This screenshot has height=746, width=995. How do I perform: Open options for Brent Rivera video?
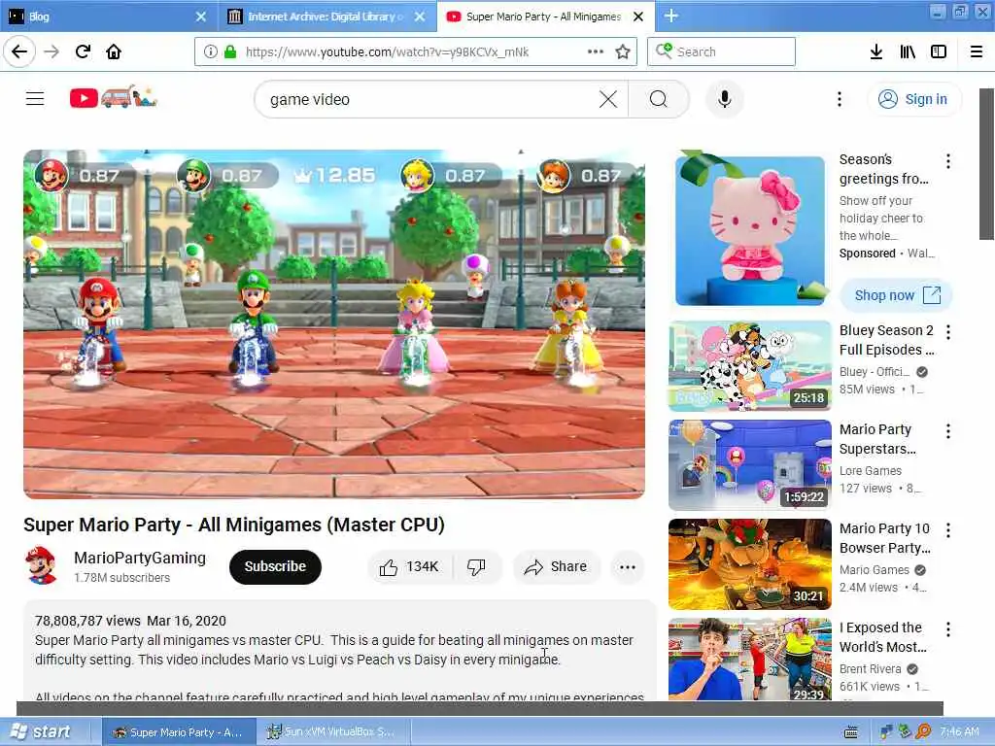tap(948, 629)
